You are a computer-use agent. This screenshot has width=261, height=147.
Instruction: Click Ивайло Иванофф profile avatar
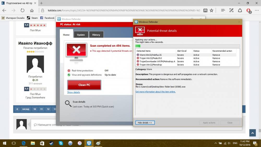(x=35, y=64)
